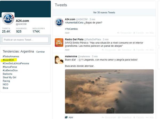160x119 pixels.
Task: Open the Radio Del Plata author name
Action: (x=74, y=39)
